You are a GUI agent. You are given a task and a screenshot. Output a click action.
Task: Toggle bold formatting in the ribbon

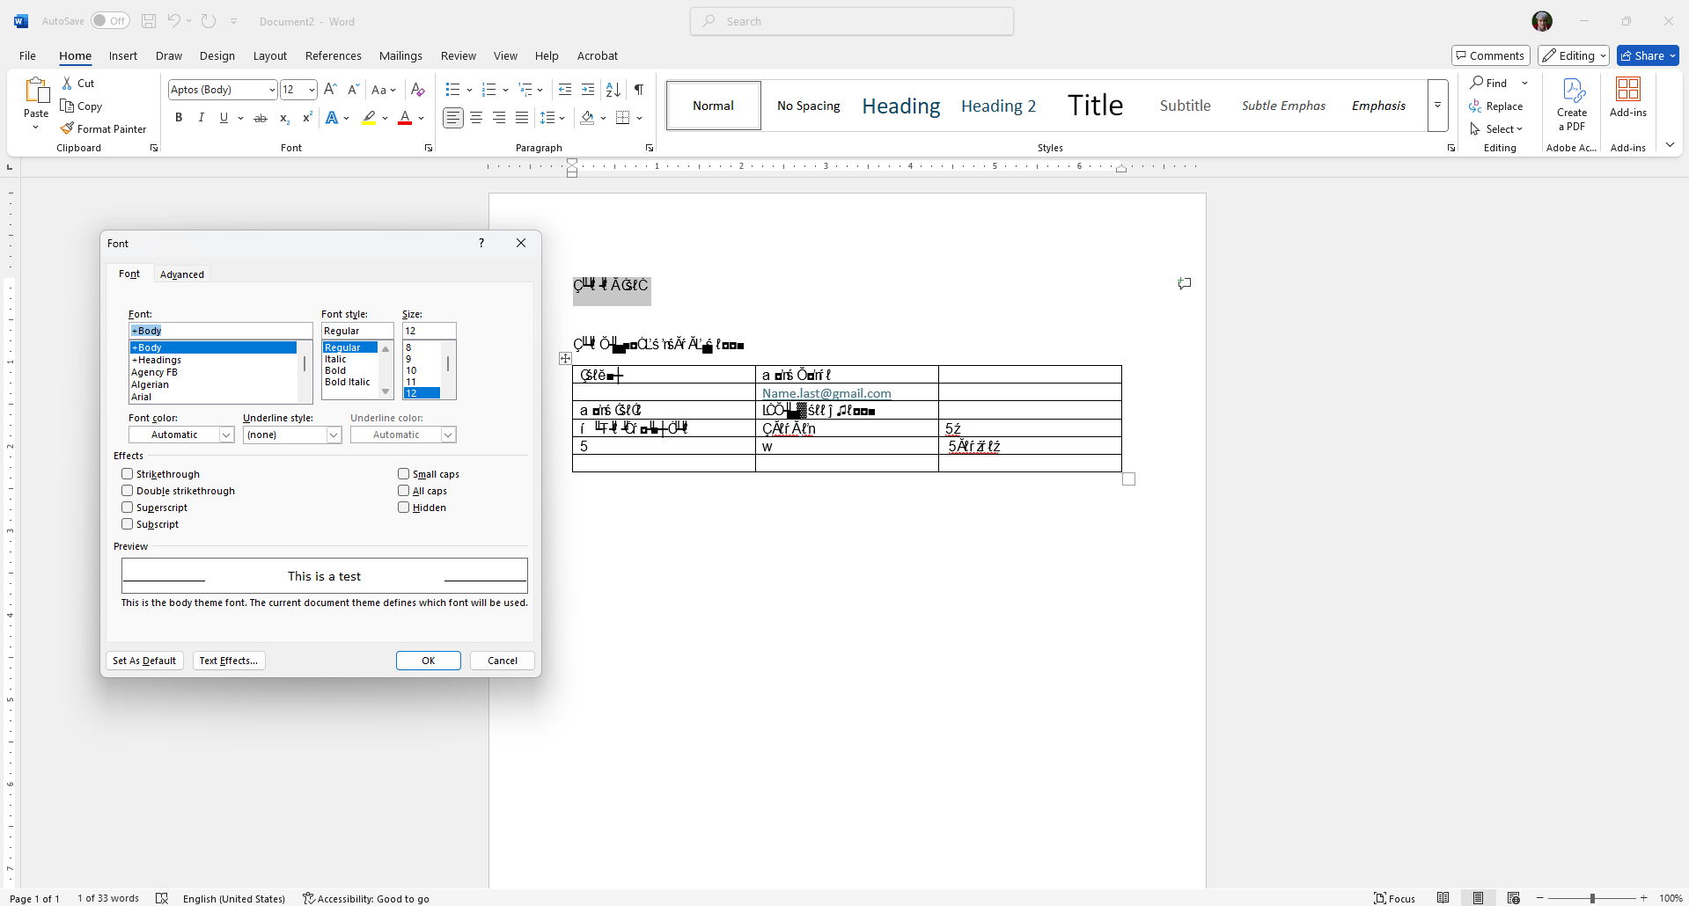pos(179,117)
